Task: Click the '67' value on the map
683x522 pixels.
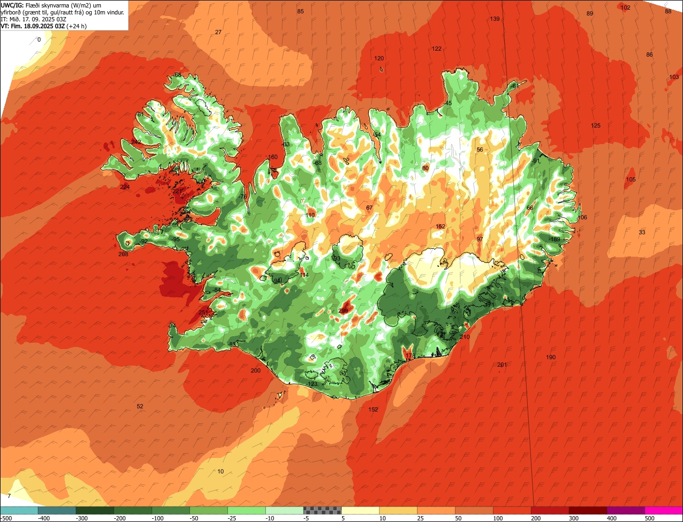Action: pos(369,208)
